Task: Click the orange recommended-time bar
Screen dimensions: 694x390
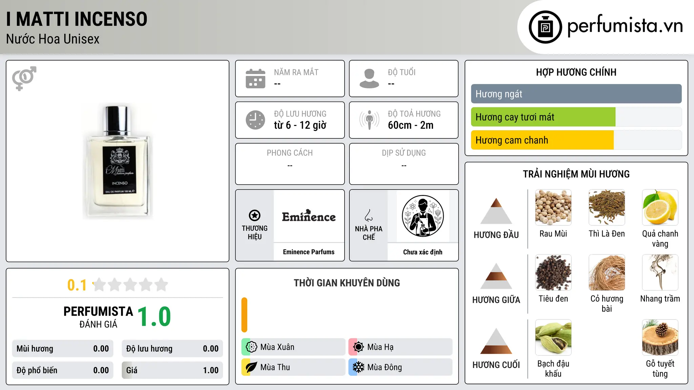Action: pos(244,315)
